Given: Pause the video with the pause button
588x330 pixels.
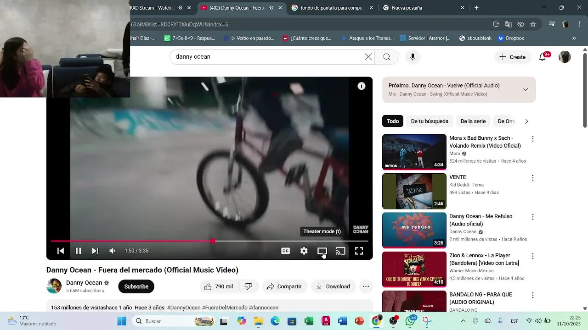Looking at the screenshot, I should pos(78,251).
